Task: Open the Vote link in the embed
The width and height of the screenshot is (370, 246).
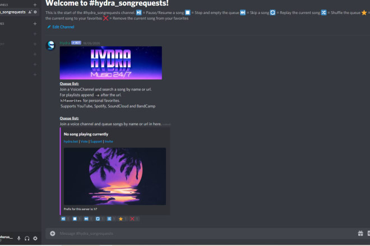Action: pos(84,141)
